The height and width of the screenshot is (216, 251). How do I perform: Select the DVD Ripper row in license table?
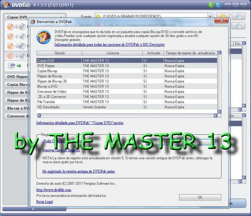coord(127,66)
